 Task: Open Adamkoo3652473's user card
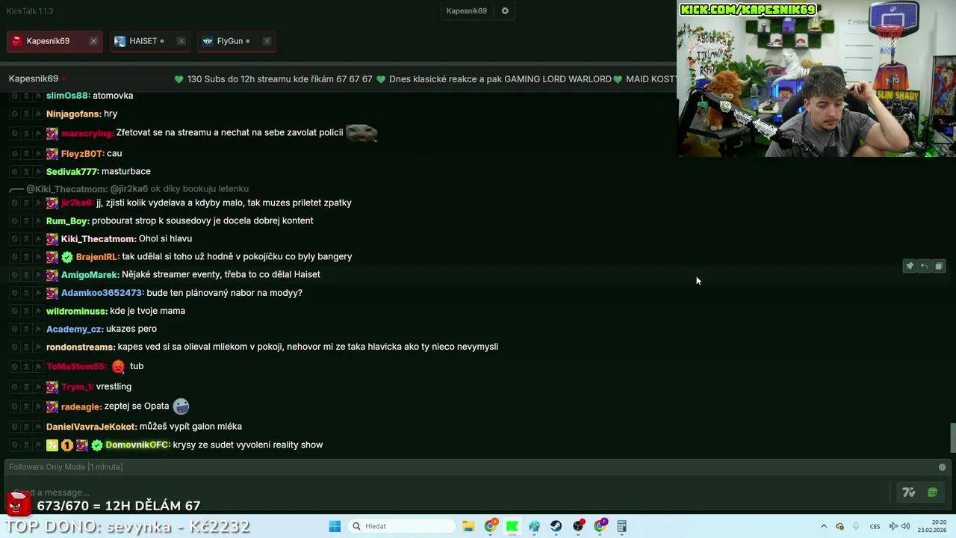tap(102, 293)
